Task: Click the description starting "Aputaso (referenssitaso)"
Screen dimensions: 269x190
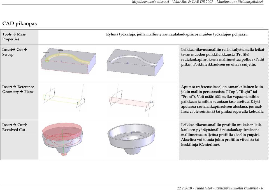Action: click(x=223, y=99)
